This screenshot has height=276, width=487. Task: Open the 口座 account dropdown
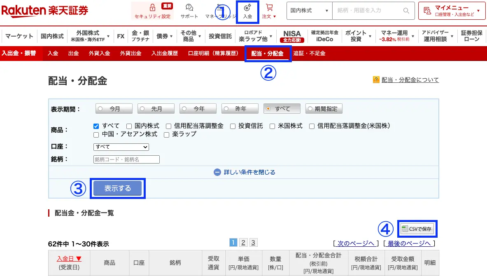pos(121,147)
